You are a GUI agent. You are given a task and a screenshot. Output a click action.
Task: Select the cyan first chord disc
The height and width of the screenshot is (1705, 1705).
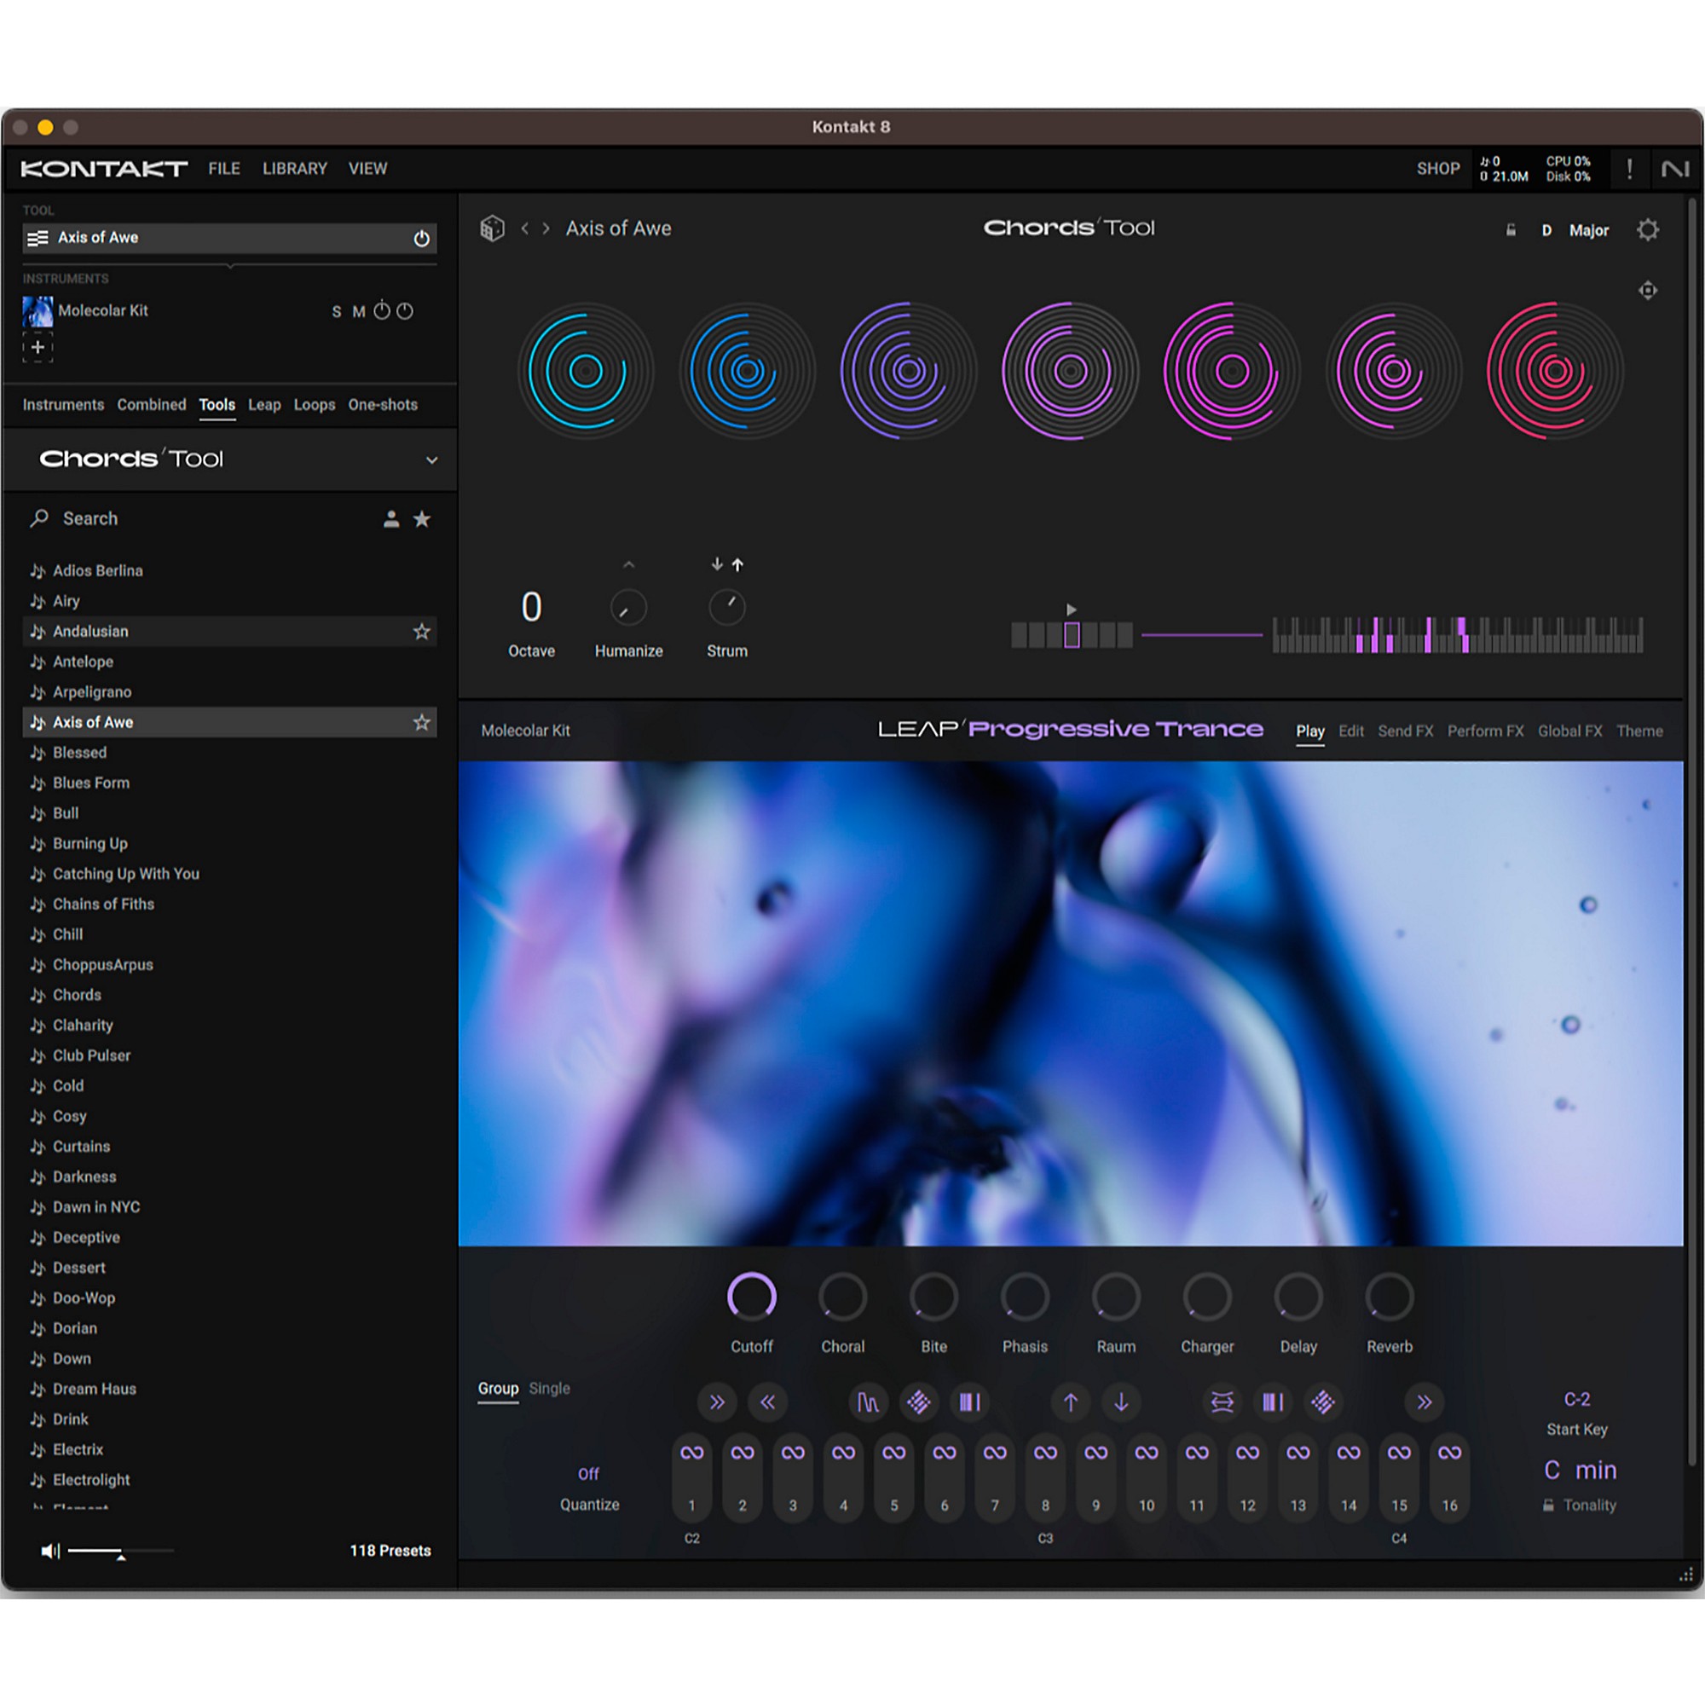(584, 371)
